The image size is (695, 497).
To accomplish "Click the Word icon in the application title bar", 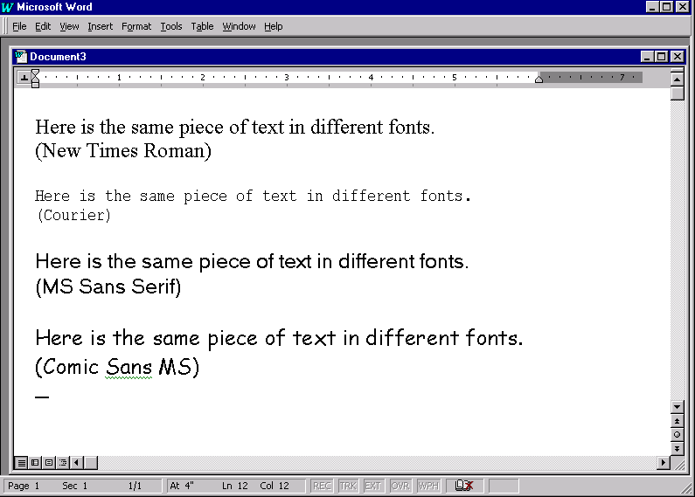I will (8, 7).
